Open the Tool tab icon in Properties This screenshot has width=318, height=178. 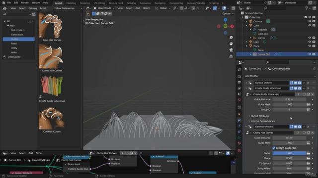(x=239, y=69)
